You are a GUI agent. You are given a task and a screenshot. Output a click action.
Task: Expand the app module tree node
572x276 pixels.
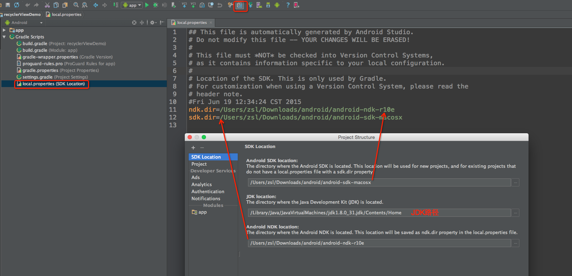coord(4,30)
